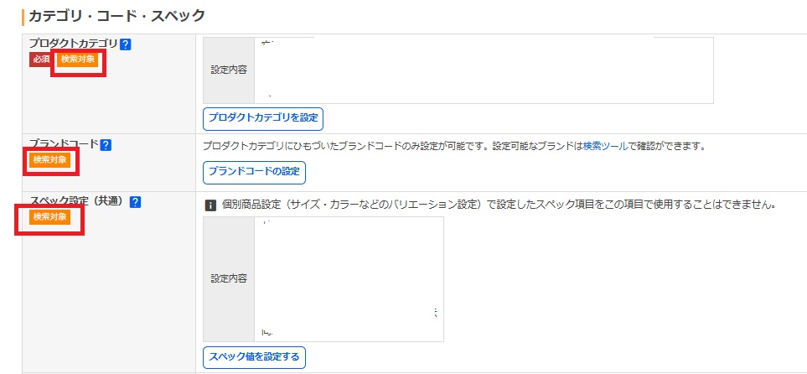Click 検索対象 badge under ブランドコード
Viewport: 807px width, 374px height.
pos(49,159)
